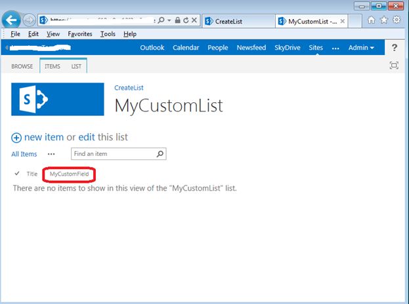Sort by the Title column header
The width and height of the screenshot is (409, 304).
pyautogui.click(x=32, y=174)
